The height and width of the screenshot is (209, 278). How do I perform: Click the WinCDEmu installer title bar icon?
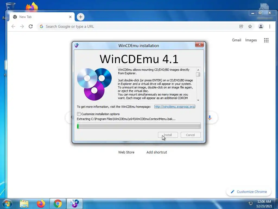[76, 45]
